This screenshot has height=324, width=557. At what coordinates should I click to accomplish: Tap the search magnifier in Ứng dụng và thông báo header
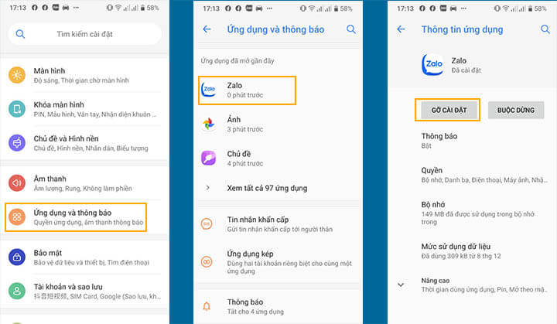click(351, 29)
